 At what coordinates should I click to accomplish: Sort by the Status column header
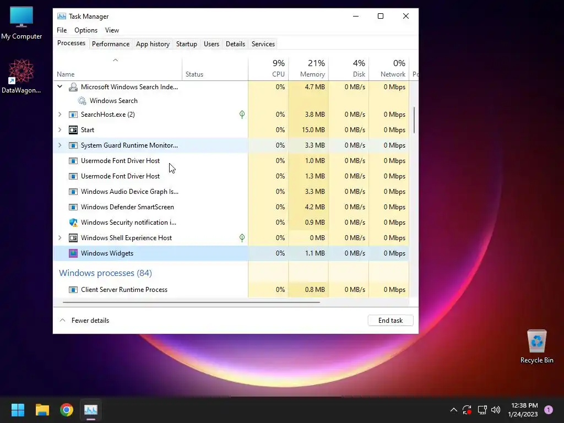click(x=215, y=69)
